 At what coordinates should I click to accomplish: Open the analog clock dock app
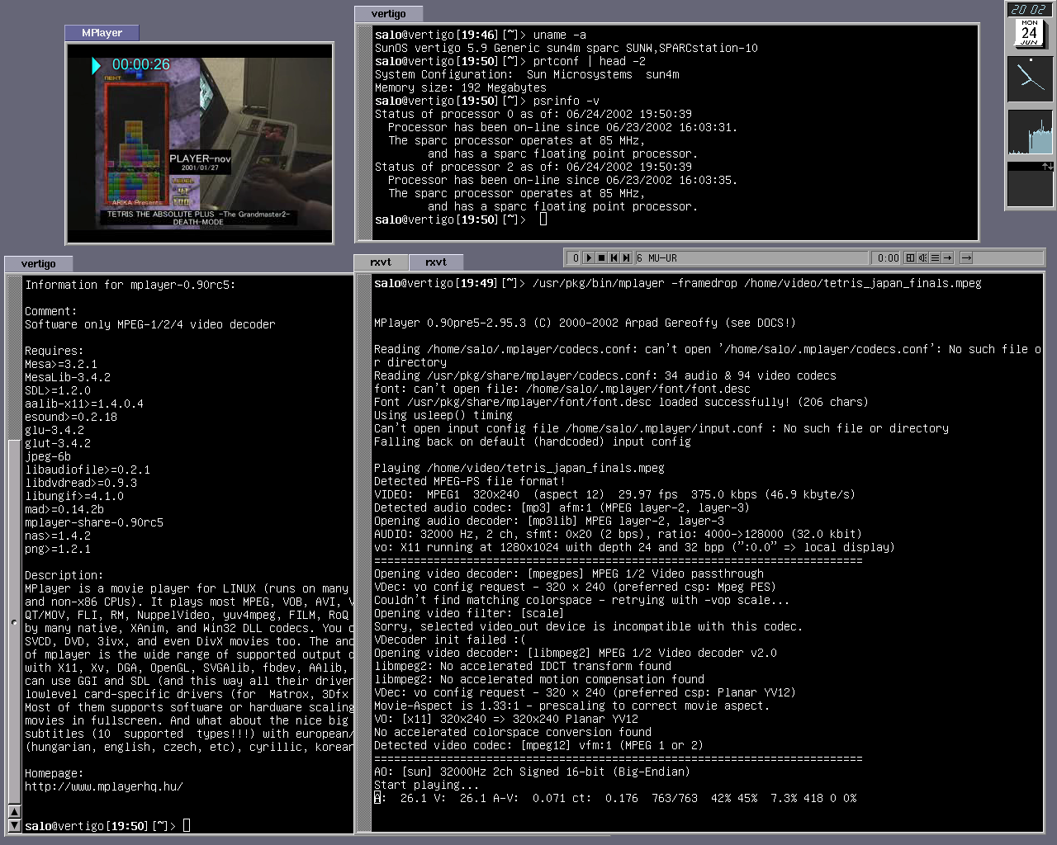1030,79
